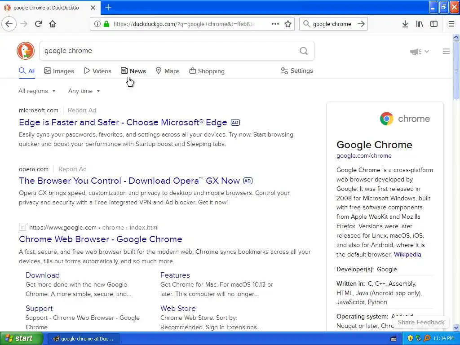Open the Shopping results tab
The image size is (460, 345).
coord(207,71)
